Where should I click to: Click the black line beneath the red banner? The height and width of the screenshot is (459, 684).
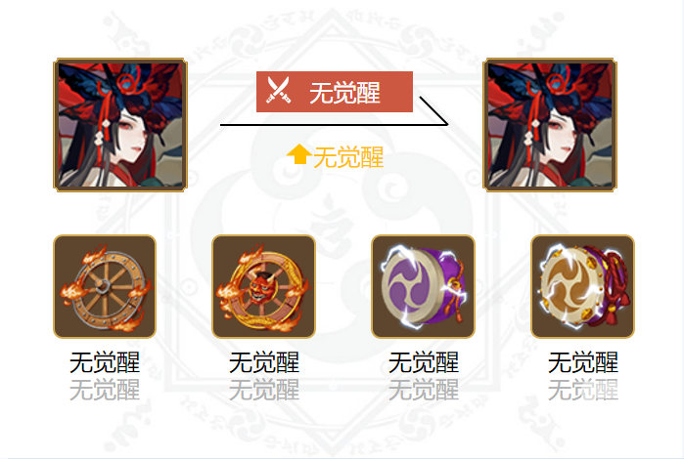coord(334,125)
